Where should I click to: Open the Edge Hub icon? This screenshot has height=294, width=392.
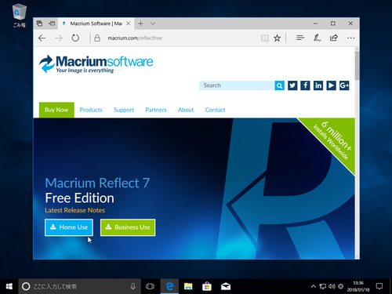point(300,38)
